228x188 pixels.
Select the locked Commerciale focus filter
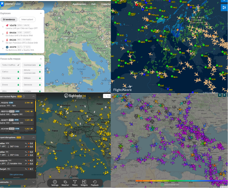pos(32,65)
